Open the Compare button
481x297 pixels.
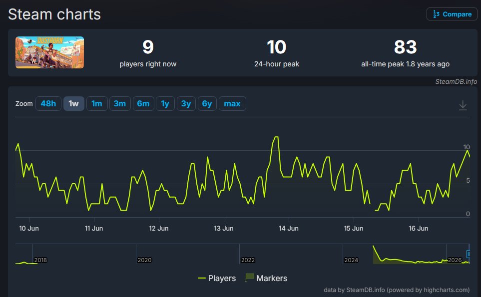pyautogui.click(x=452, y=14)
